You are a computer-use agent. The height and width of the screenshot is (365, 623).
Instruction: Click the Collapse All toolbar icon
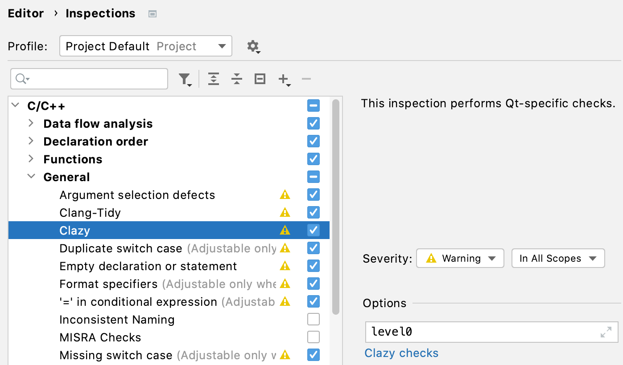tap(237, 79)
